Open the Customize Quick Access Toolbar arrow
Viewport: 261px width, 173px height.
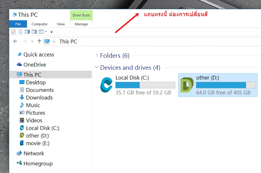pyautogui.click(x=52, y=32)
